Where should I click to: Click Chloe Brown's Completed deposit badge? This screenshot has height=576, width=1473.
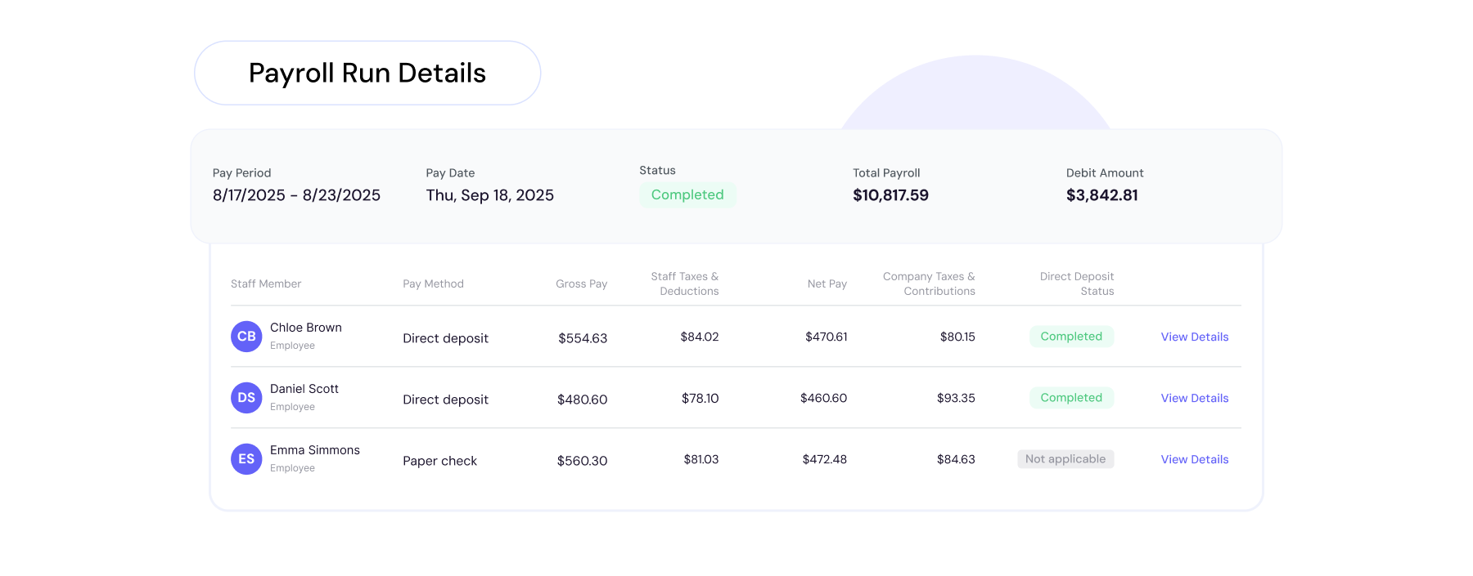coord(1072,336)
